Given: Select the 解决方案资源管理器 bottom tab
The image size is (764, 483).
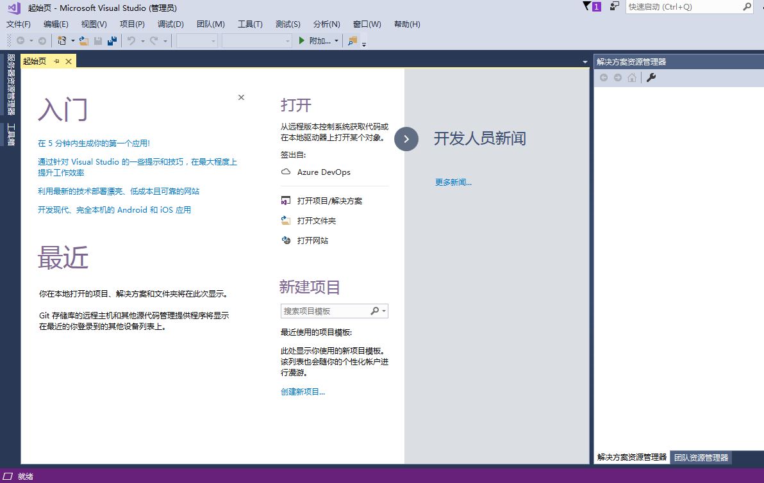Looking at the screenshot, I should pyautogui.click(x=631, y=457).
